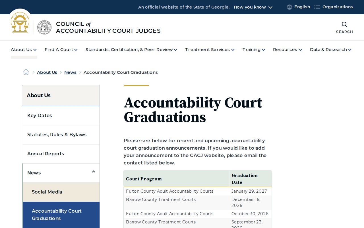Click the About Us breadcrumb link
364x228 pixels.
(x=47, y=72)
